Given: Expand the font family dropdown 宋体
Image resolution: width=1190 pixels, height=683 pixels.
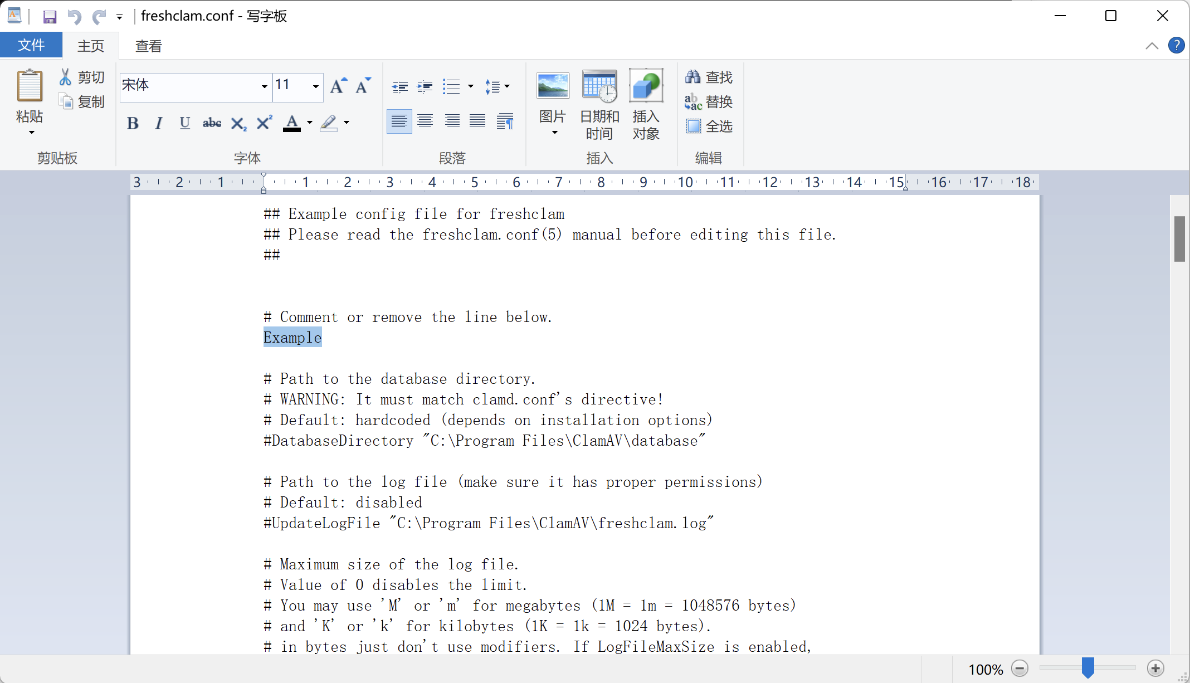Looking at the screenshot, I should click(264, 86).
